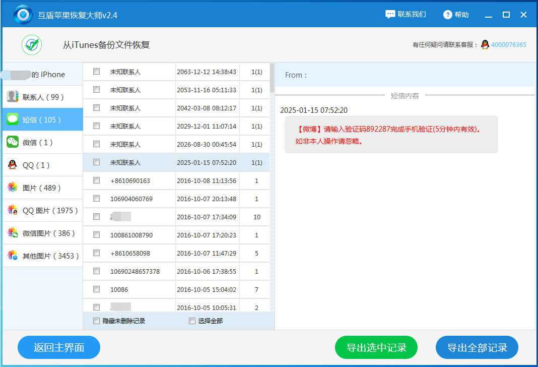
Task: Close the application window
Action: 523,15
